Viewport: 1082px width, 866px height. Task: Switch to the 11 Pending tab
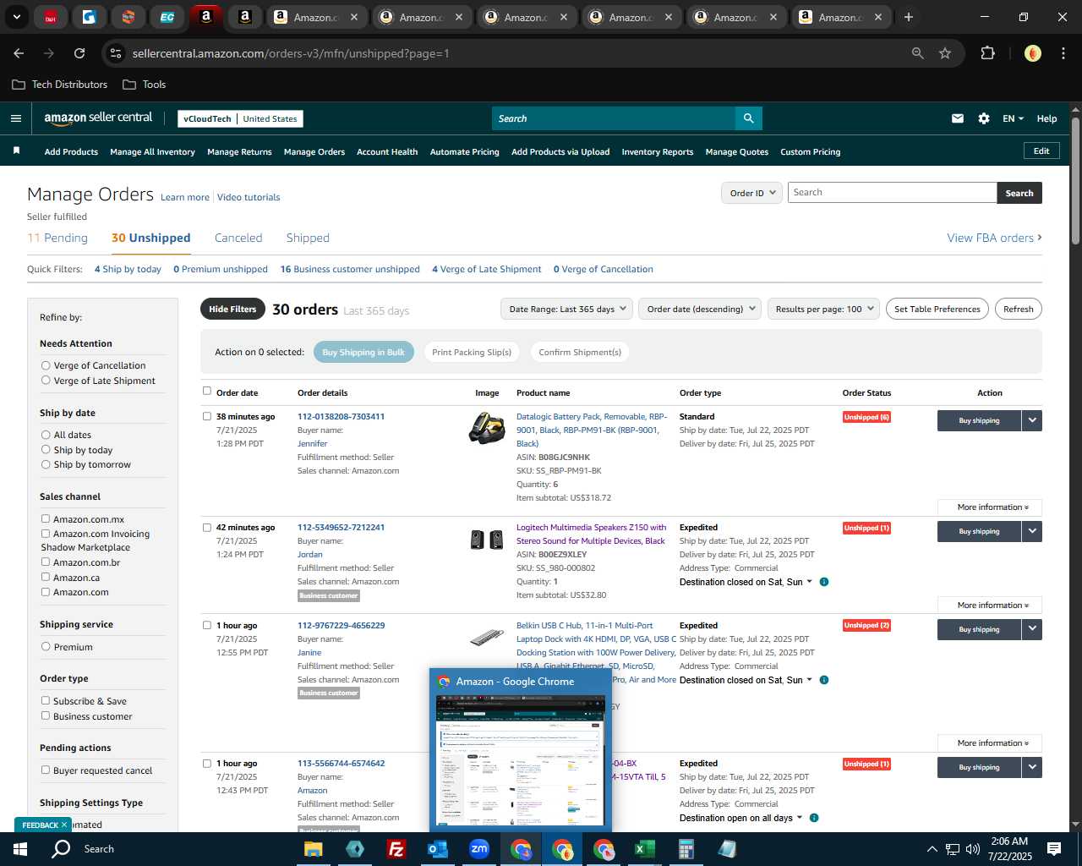pyautogui.click(x=57, y=238)
